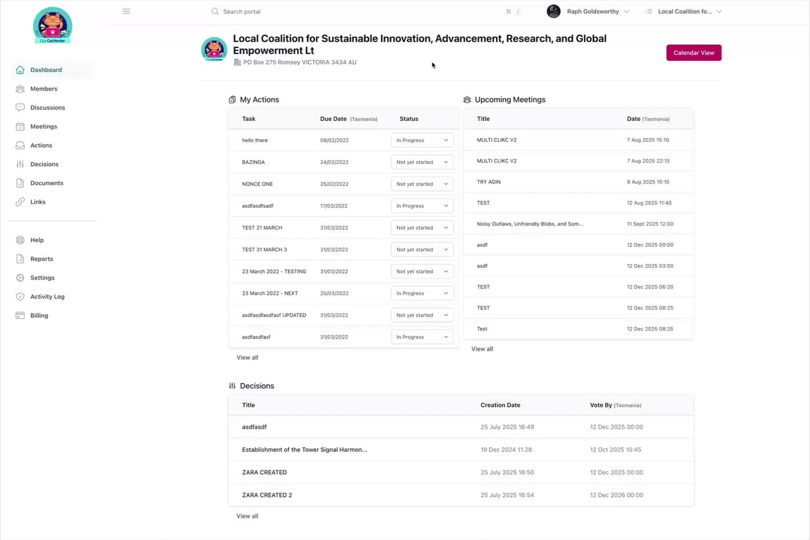
Task: Open the Reports menu item
Action: point(42,259)
